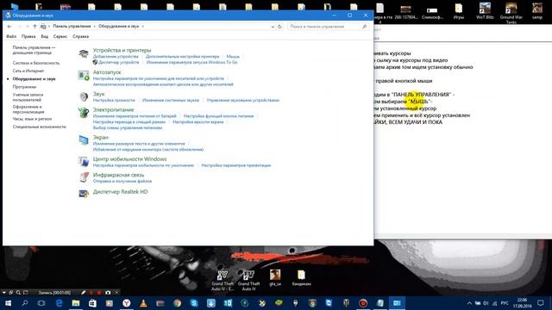
Task: Open the Вид menu
Action: click(x=44, y=36)
